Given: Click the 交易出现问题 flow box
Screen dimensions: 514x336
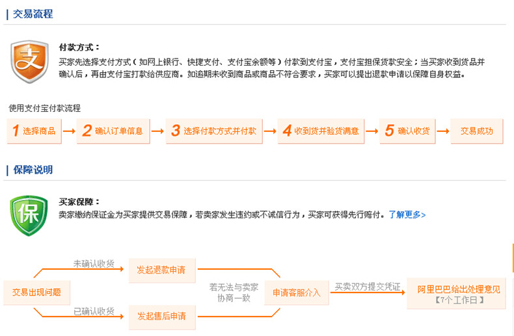Looking at the screenshot, I should 36,292.
